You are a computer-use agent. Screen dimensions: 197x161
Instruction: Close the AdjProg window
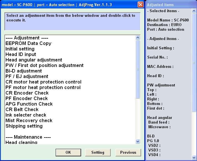coord(141,5)
